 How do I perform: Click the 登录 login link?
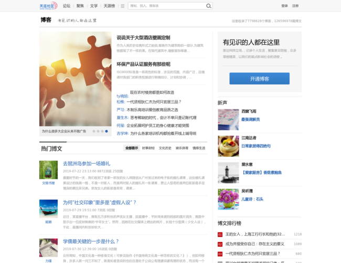(x=284, y=6)
